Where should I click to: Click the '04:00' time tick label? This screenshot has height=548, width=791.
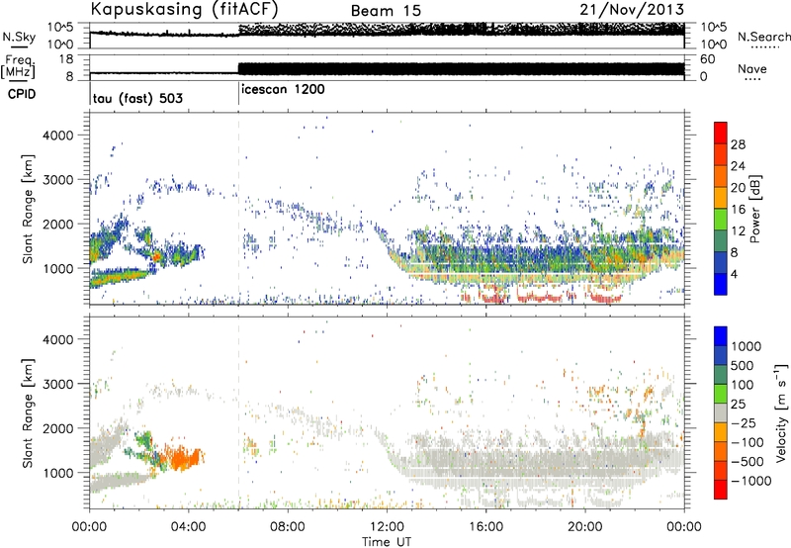[189, 527]
